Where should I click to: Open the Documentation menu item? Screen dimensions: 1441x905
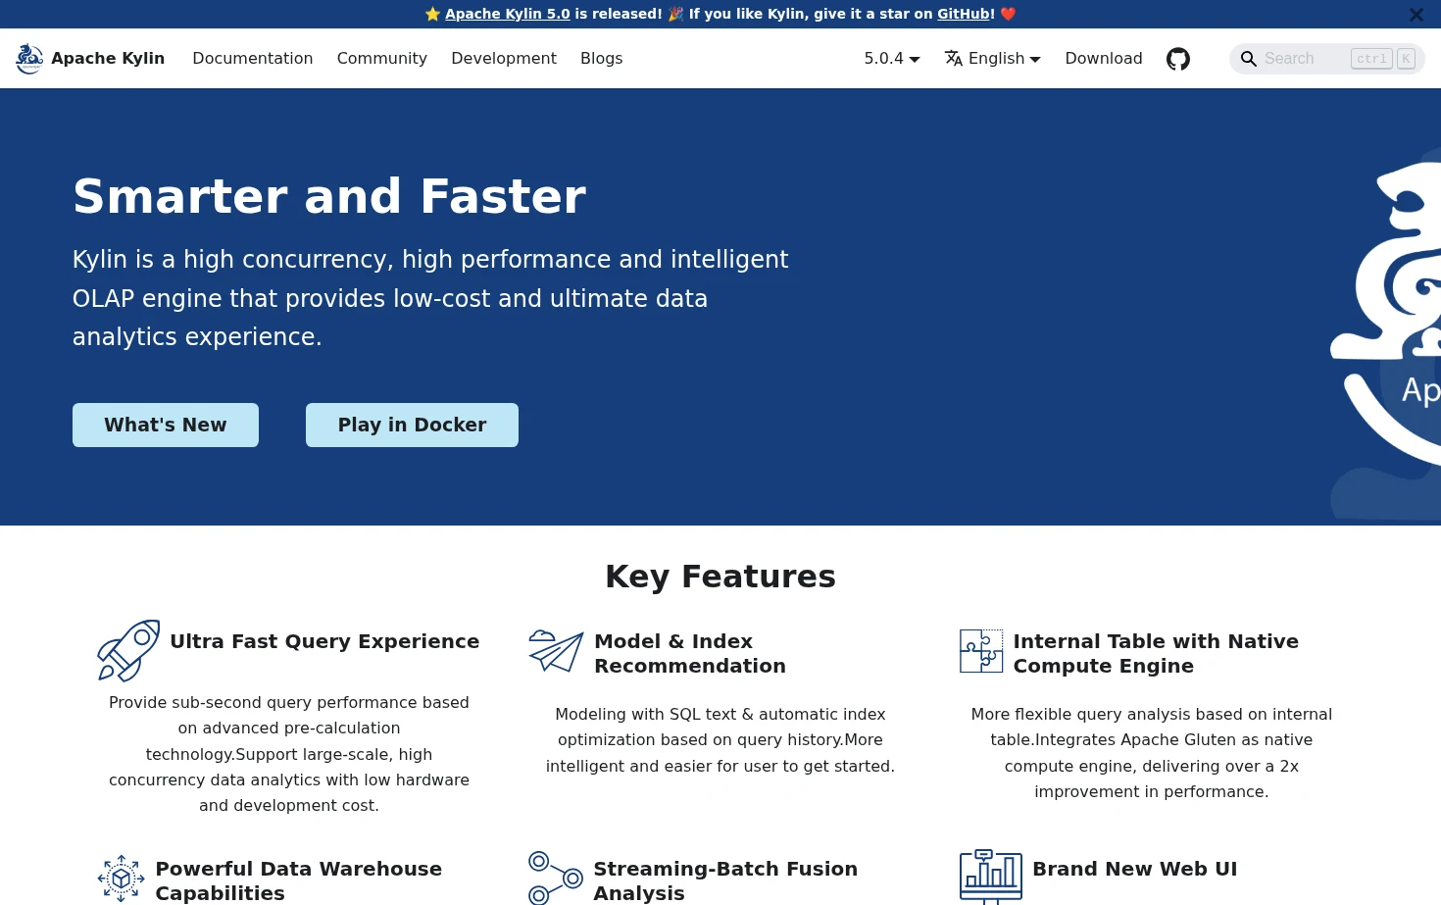pos(253,59)
